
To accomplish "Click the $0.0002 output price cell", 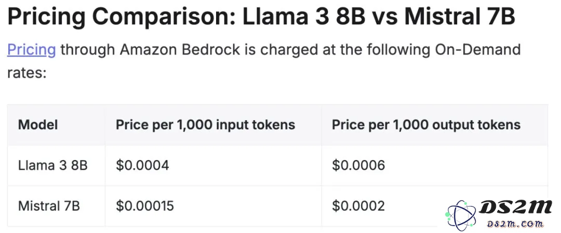I will (358, 206).
